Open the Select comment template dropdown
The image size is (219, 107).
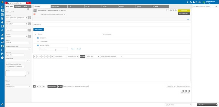pyautogui.click(x=112, y=57)
